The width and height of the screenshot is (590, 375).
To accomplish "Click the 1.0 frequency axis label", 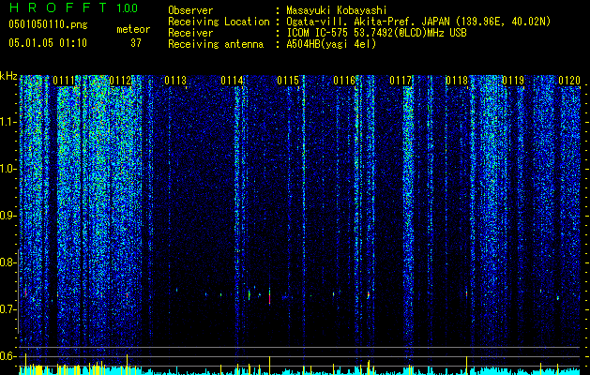I will click(x=8, y=169).
